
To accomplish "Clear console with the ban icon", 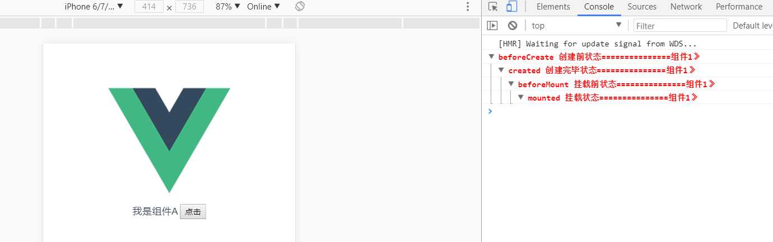I will click(513, 25).
